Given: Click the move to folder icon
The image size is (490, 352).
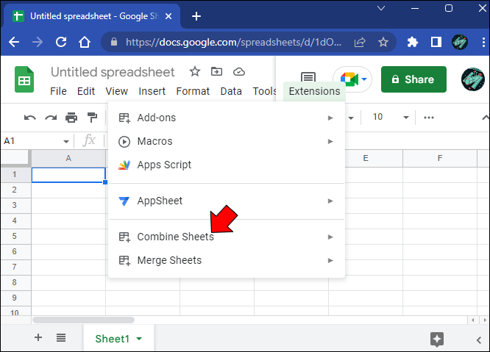Looking at the screenshot, I should pos(216,71).
